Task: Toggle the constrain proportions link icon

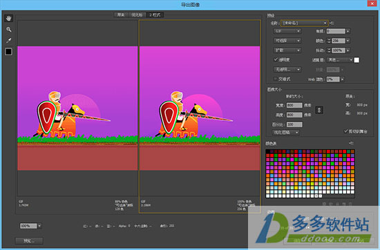Action: [319, 110]
